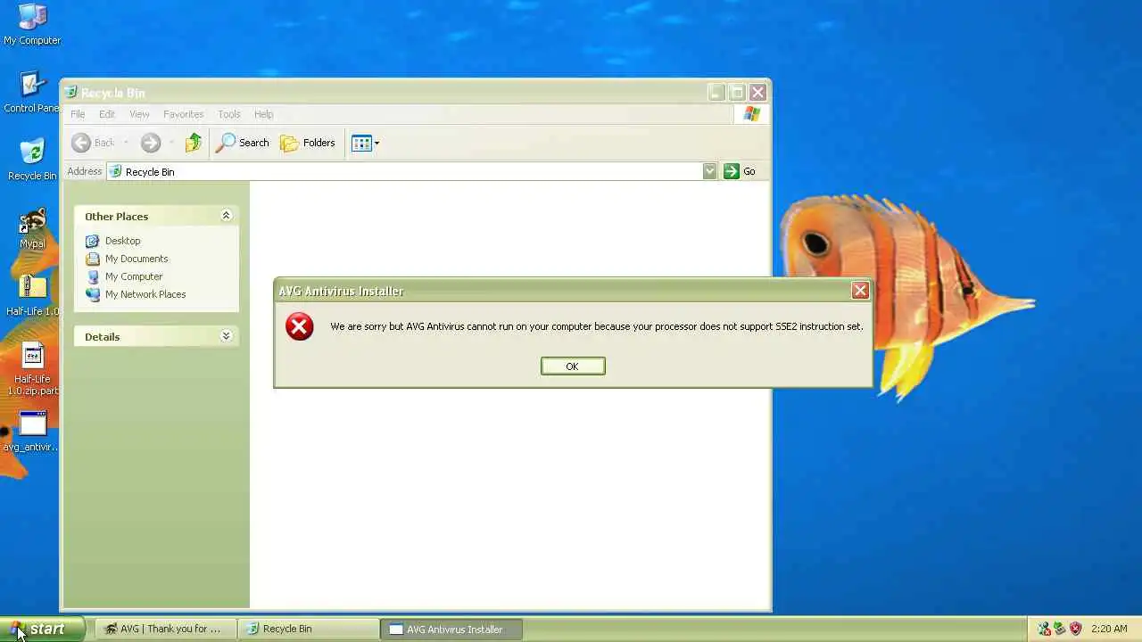
Task: Click the first system tray network icon
Action: point(1044,629)
